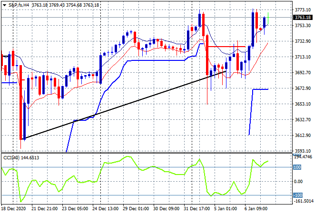
Task: Select the 3713.10 price axis label
Action: click(303, 57)
